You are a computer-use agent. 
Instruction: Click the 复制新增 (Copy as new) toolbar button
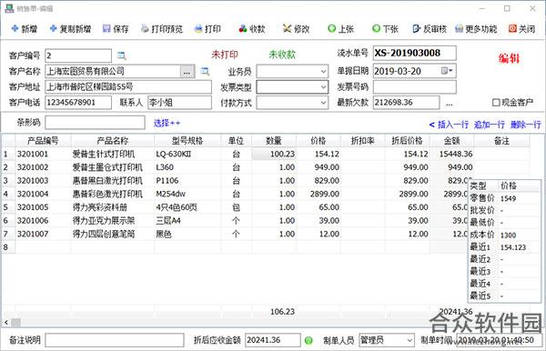(70, 29)
